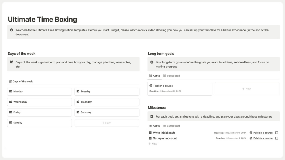Click the checked box icon beside Set up an account
Screen dimensions: 285x160
click(x=150, y=138)
